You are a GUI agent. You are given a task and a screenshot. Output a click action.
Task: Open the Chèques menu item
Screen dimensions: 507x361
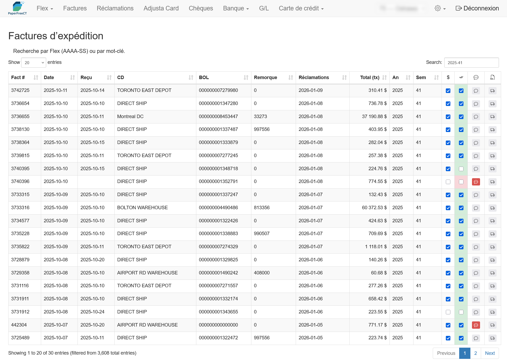201,8
